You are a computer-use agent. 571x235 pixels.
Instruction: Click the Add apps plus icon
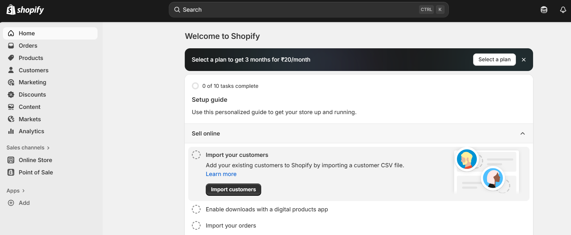click(11, 203)
